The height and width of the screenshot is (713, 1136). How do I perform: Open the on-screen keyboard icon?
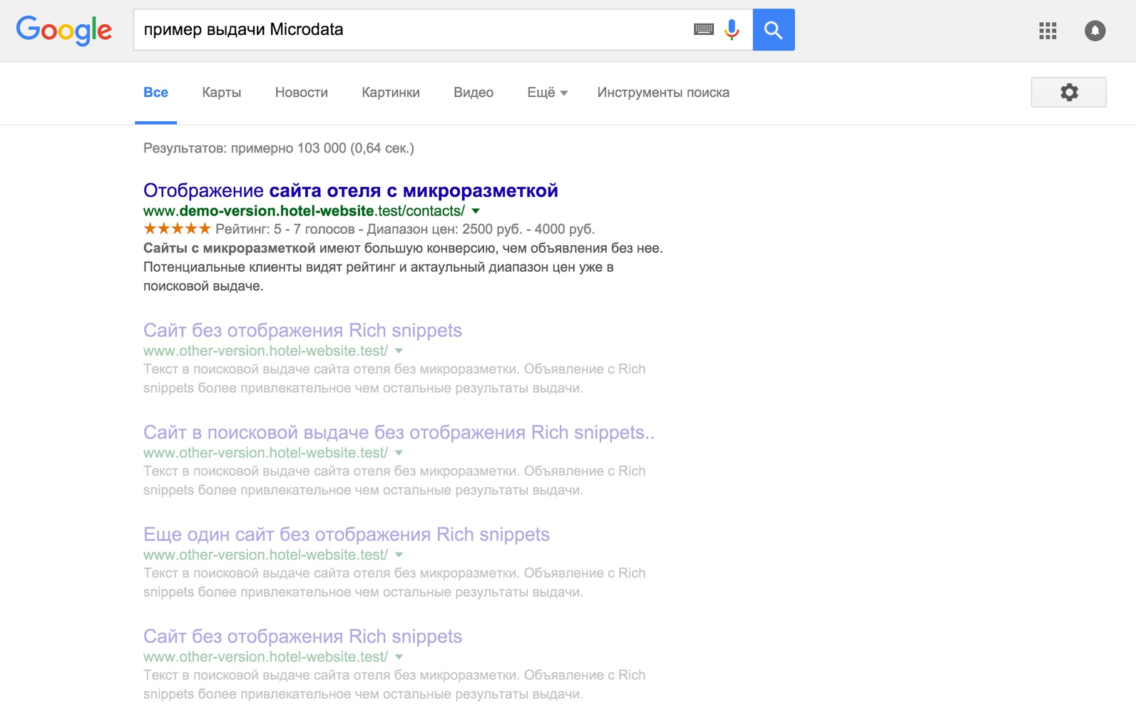703,29
